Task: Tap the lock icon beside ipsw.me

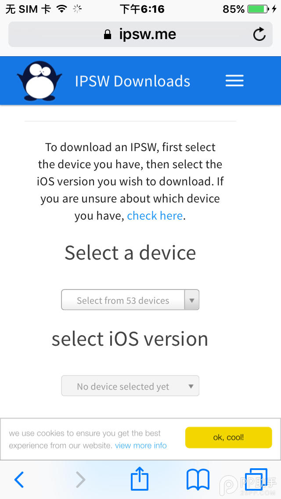Action: click(x=108, y=35)
